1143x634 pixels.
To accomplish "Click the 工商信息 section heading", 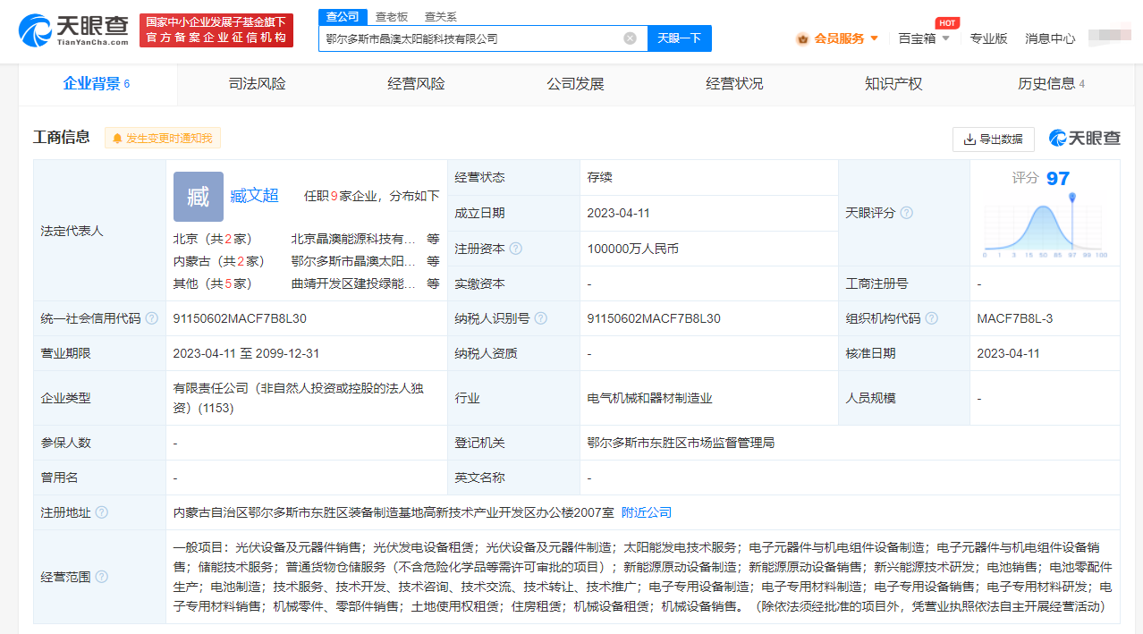I will coord(62,138).
